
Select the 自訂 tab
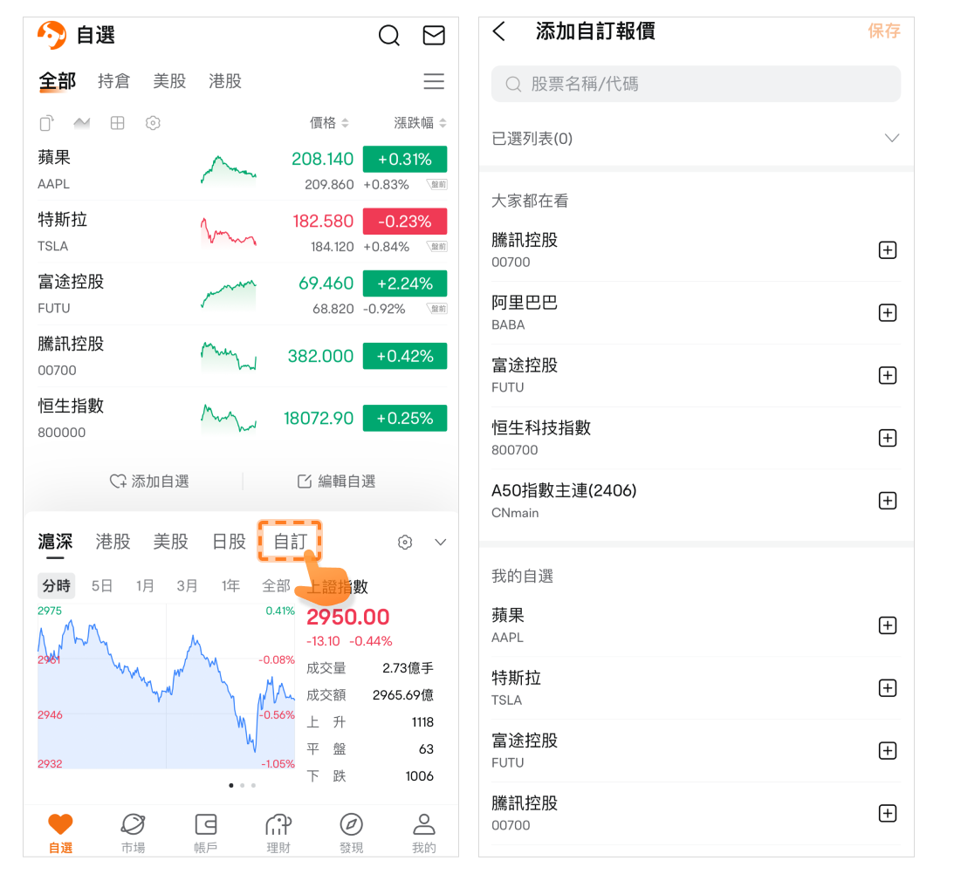pos(291,542)
